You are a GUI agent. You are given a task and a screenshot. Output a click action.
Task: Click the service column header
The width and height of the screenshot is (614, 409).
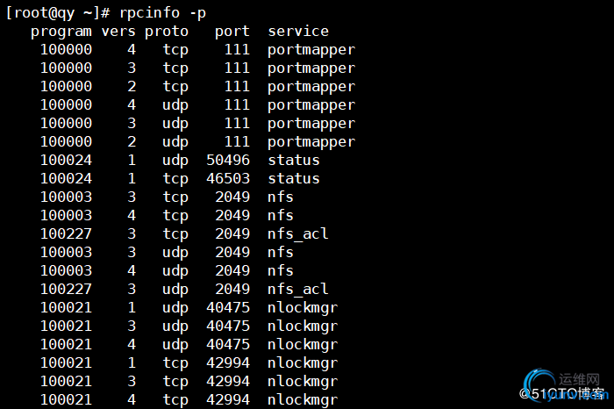298,32
